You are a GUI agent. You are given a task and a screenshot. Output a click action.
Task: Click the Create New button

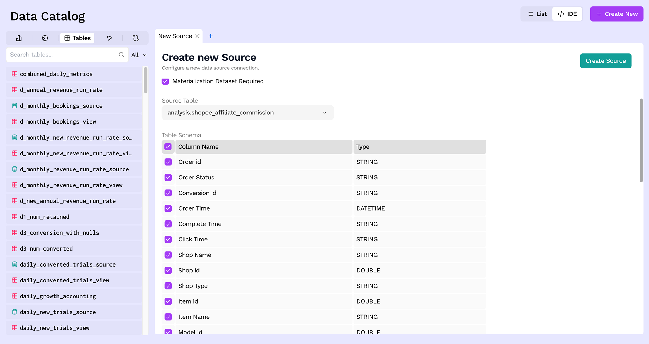(616, 14)
